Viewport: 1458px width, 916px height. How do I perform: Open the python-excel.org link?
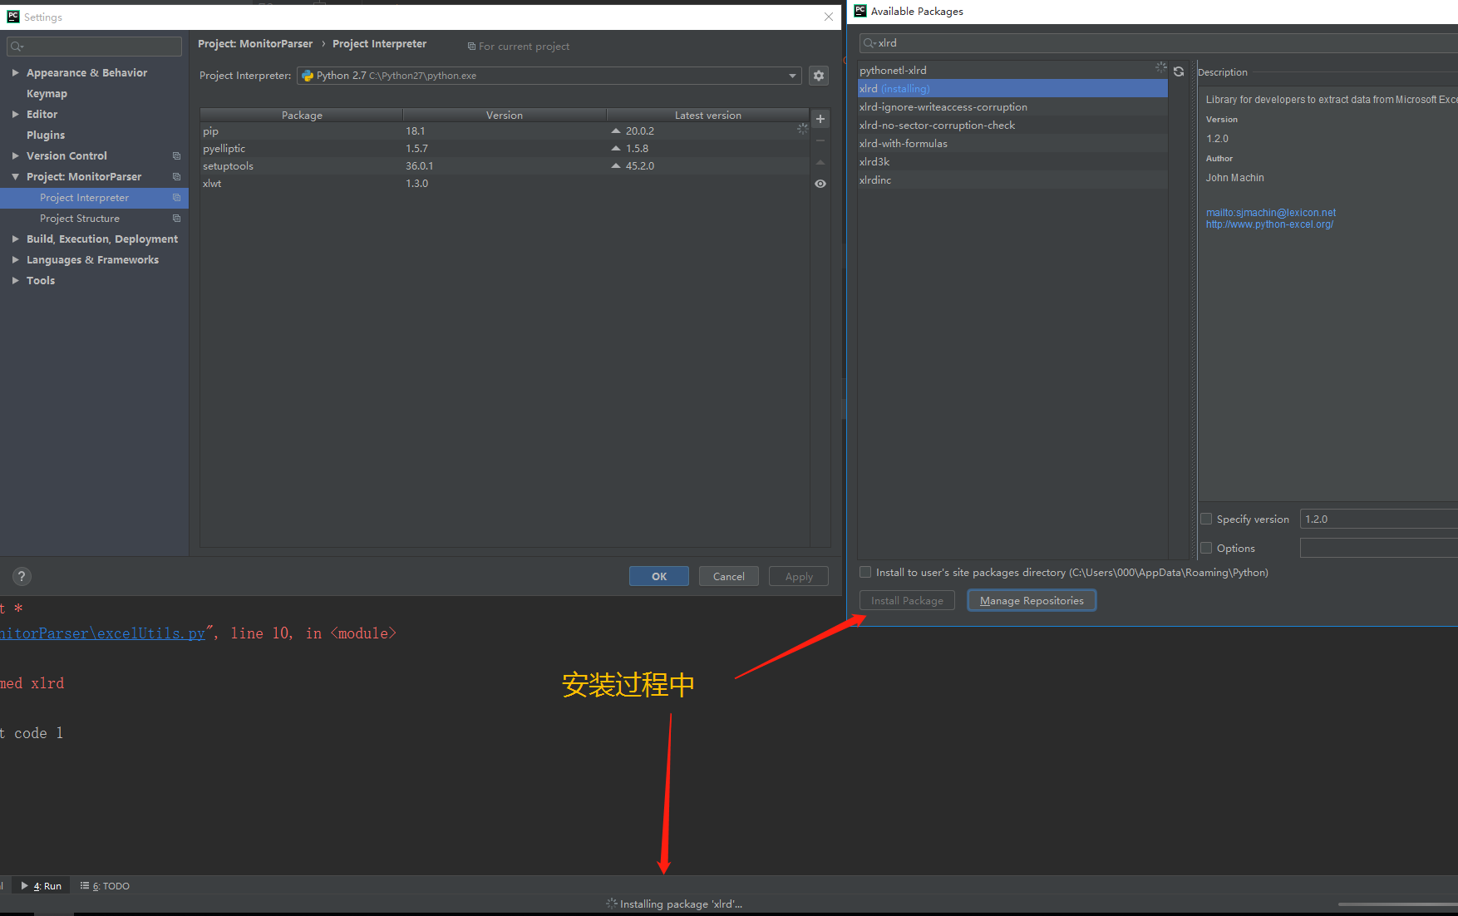click(1269, 224)
